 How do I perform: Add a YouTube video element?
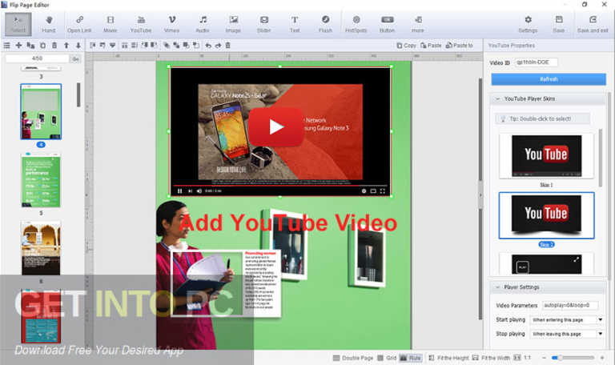pos(141,24)
